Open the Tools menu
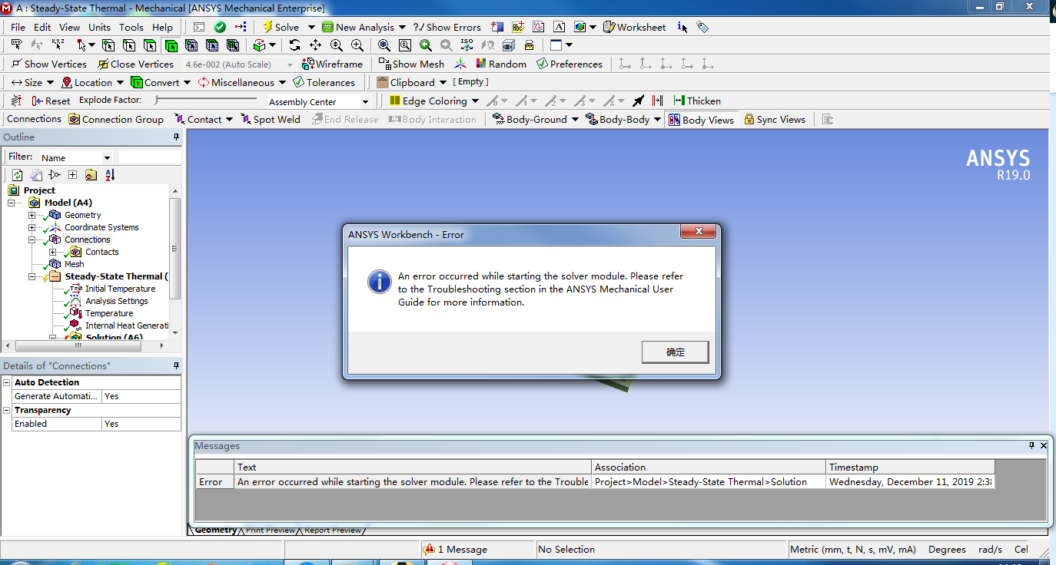The height and width of the screenshot is (565, 1056). point(131,27)
